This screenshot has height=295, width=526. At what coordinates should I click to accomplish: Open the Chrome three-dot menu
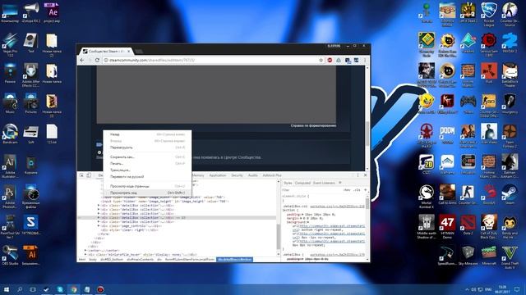click(x=365, y=60)
